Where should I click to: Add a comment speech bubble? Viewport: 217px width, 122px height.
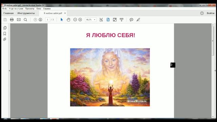(131, 20)
